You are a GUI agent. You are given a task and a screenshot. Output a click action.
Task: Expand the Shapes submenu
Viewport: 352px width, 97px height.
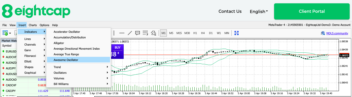pos(32,67)
